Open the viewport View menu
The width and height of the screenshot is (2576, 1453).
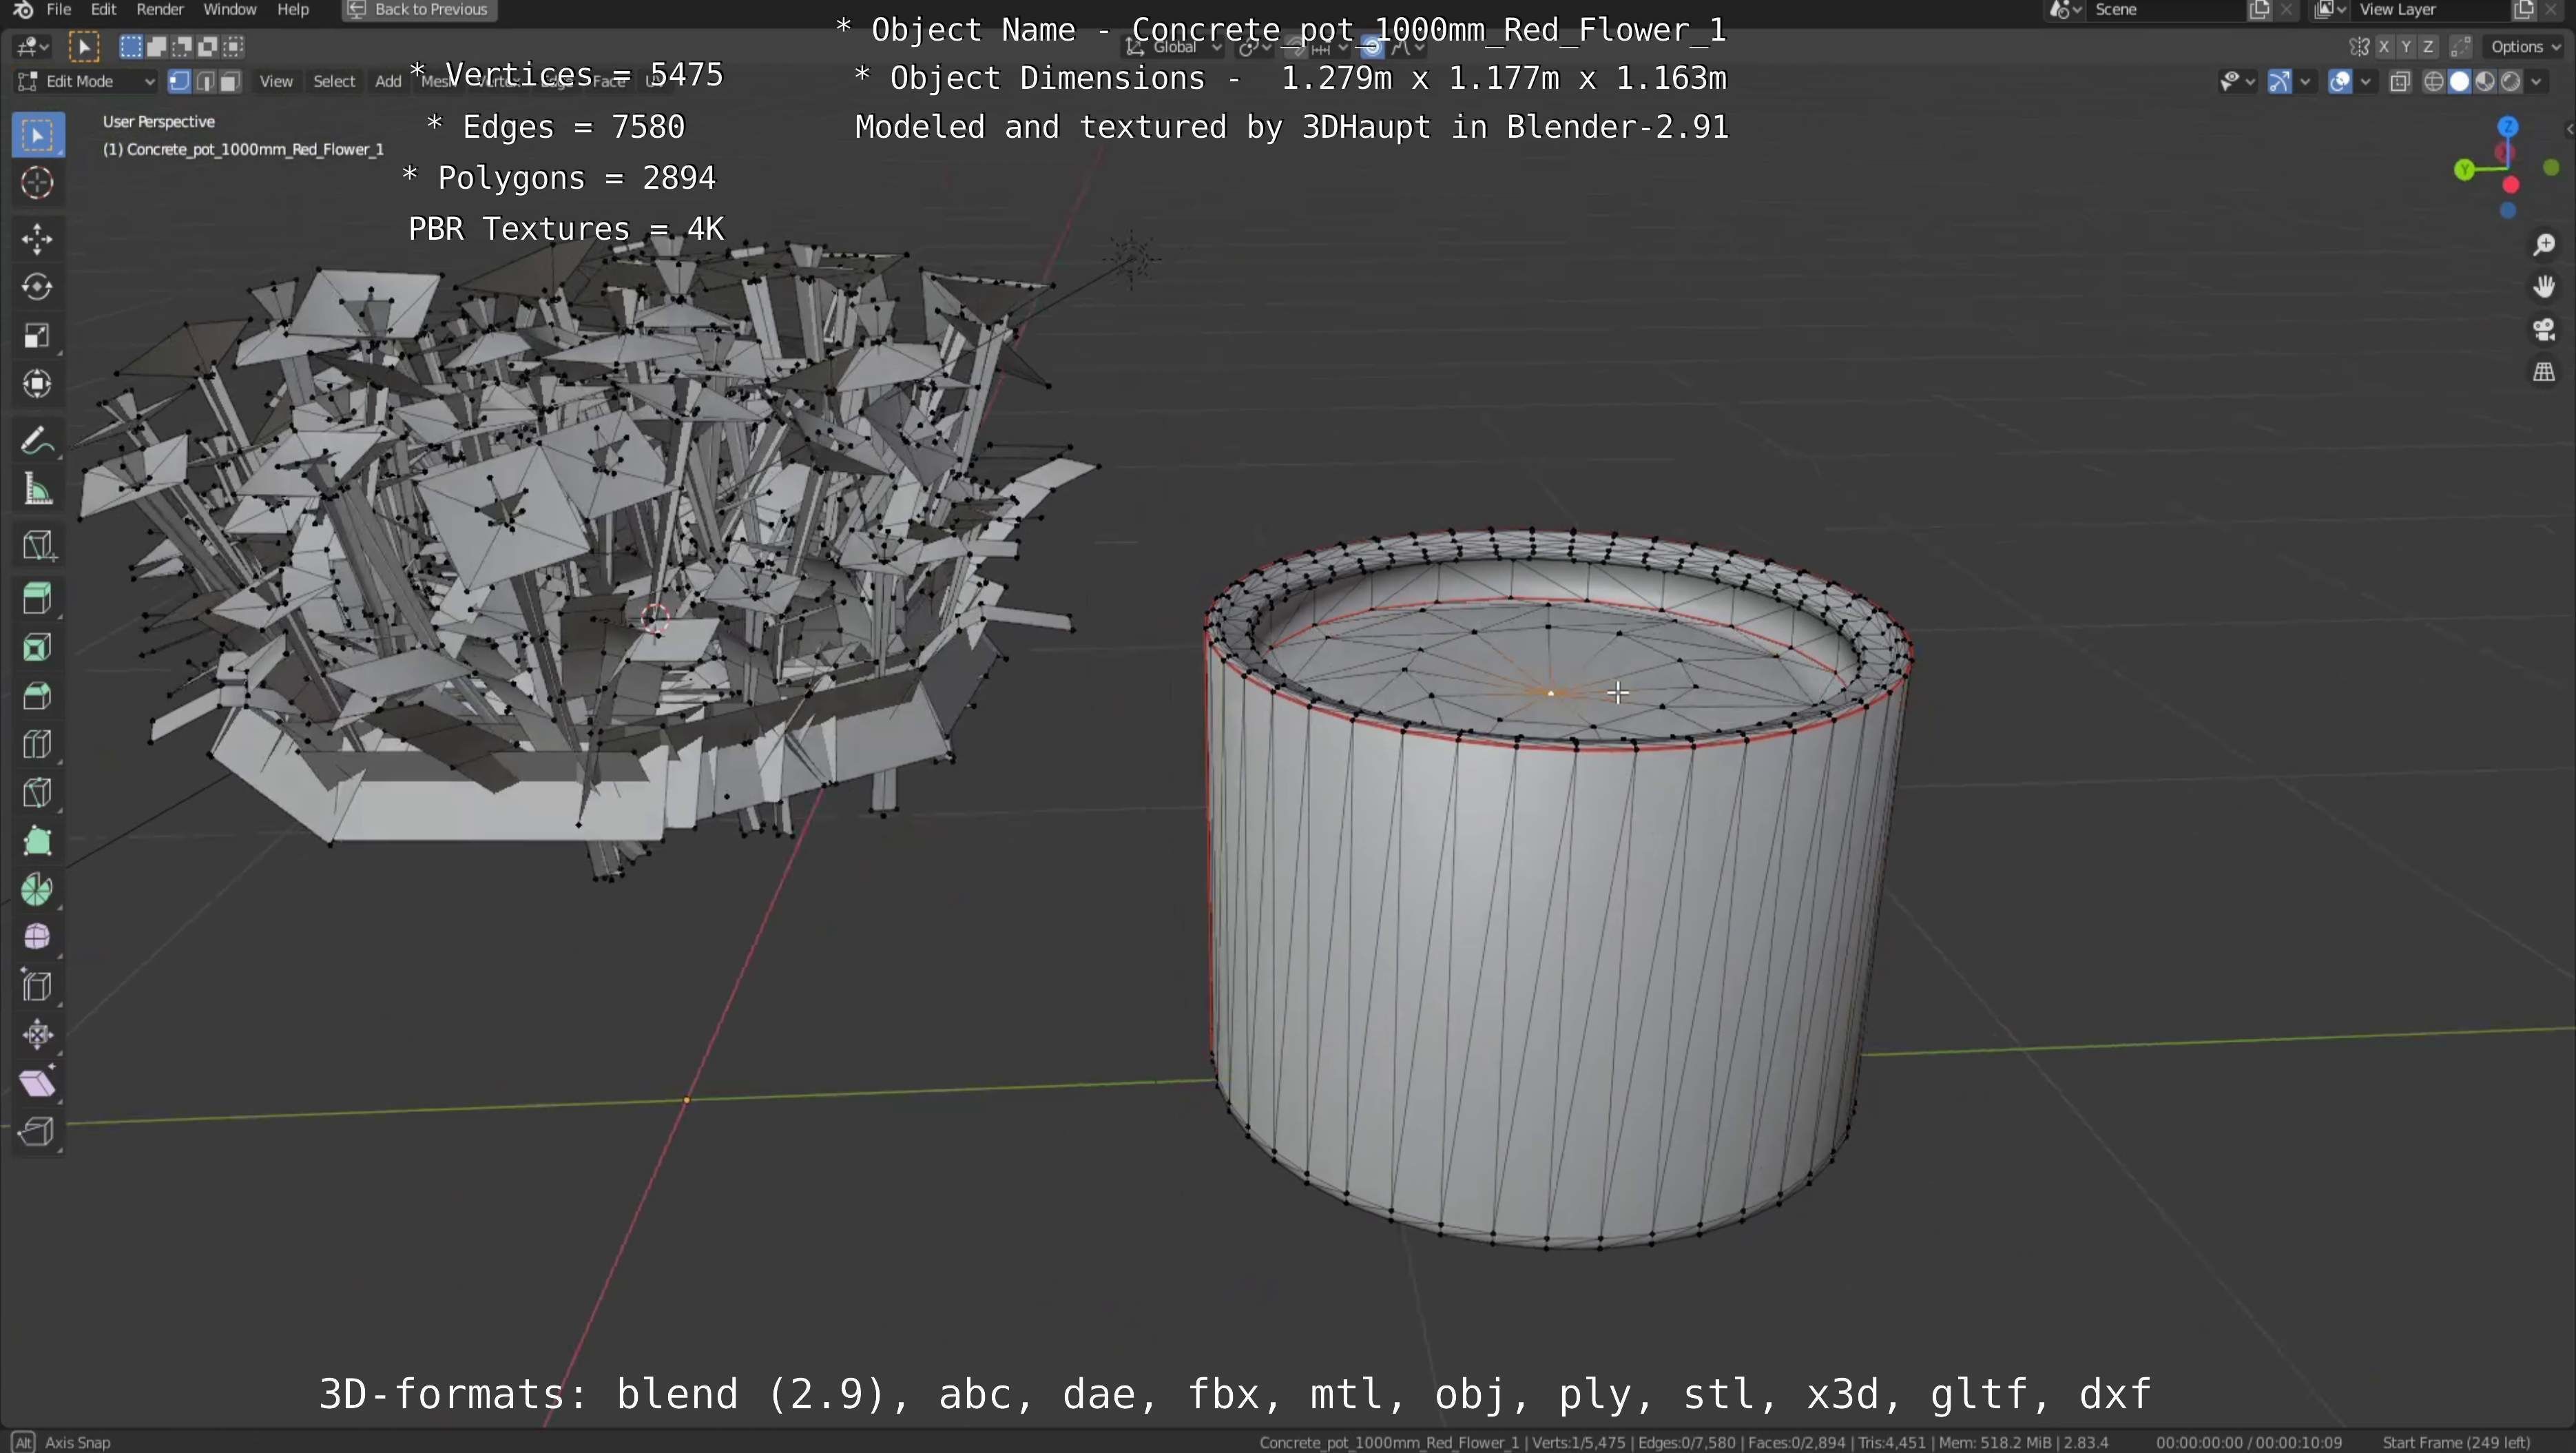276,82
